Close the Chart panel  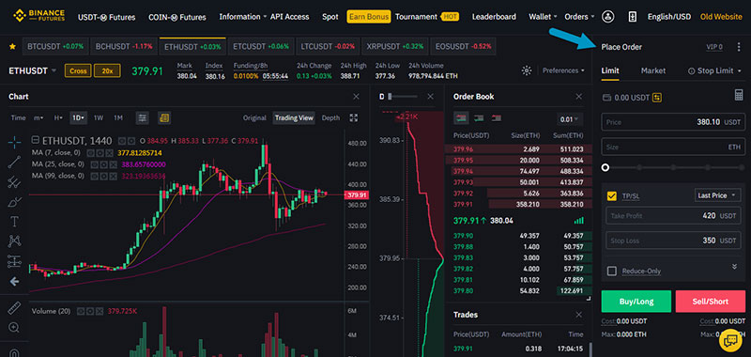pos(356,97)
